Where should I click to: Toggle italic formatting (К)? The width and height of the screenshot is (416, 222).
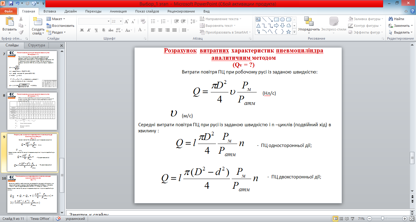89,30
